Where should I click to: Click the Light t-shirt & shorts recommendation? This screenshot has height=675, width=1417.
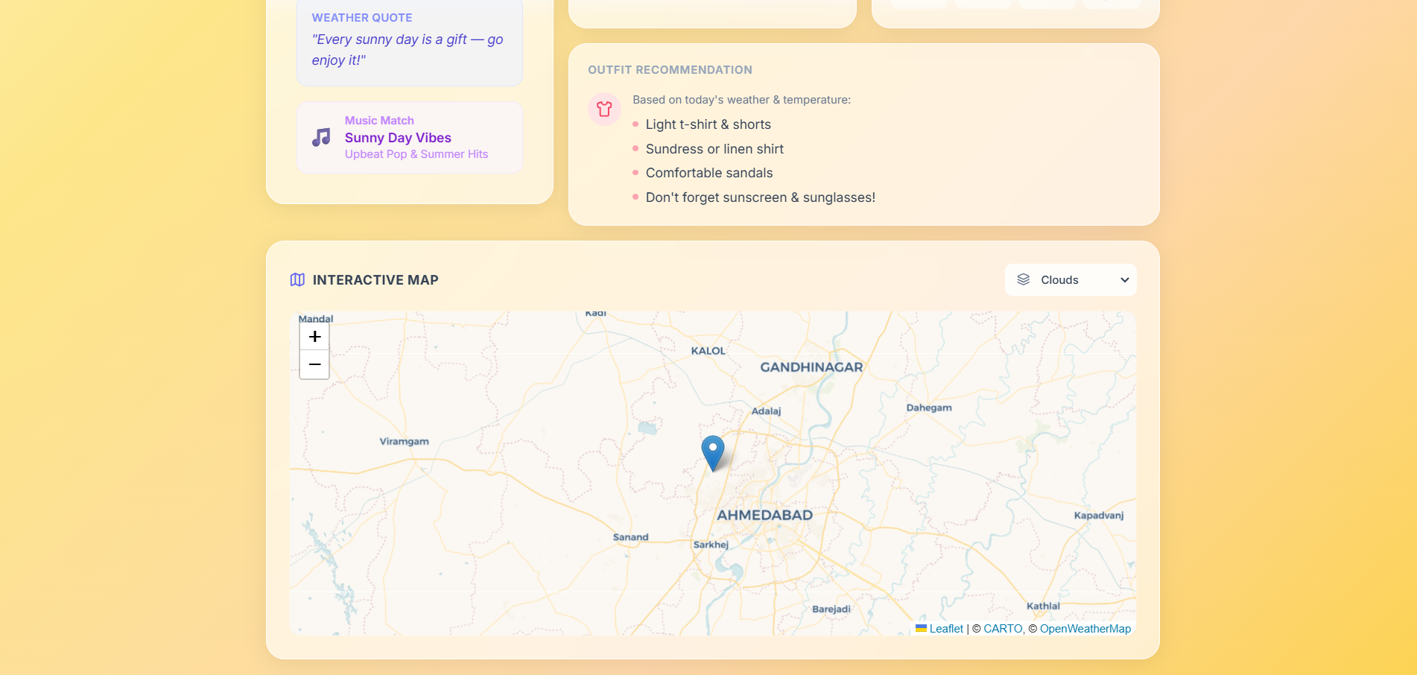click(x=708, y=124)
